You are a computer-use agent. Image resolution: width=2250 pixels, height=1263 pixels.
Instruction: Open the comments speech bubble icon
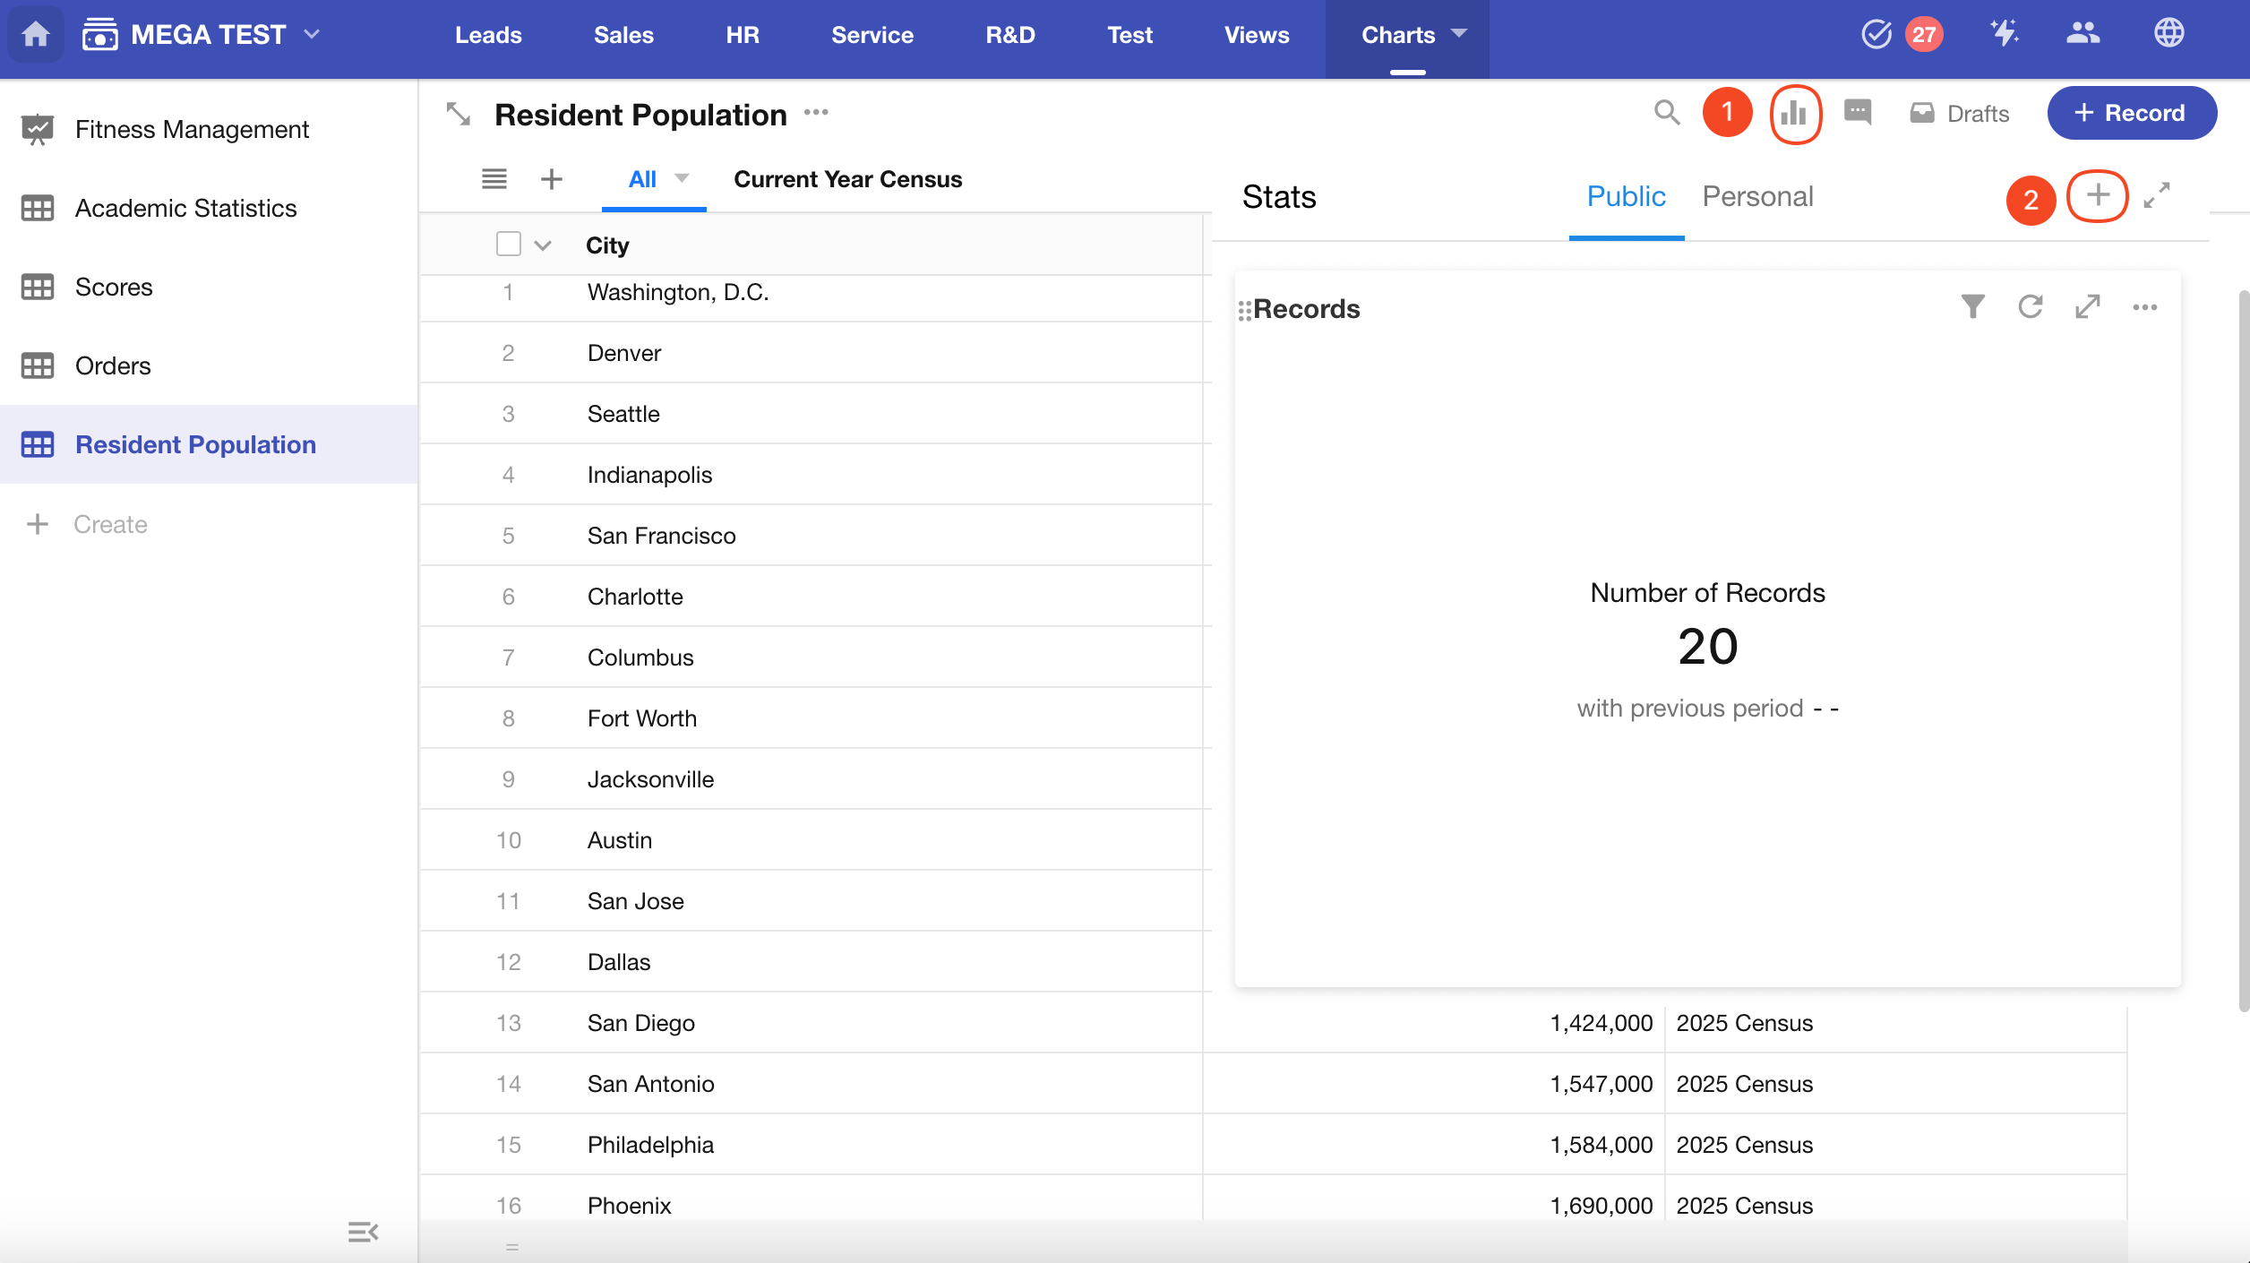click(1858, 113)
